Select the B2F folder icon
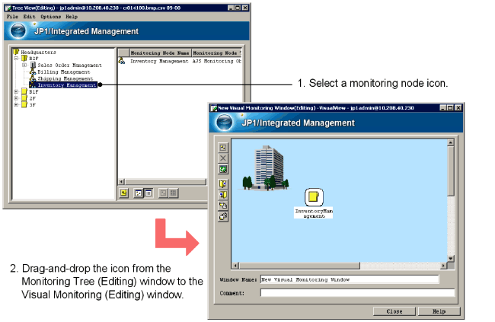 pyautogui.click(x=24, y=59)
